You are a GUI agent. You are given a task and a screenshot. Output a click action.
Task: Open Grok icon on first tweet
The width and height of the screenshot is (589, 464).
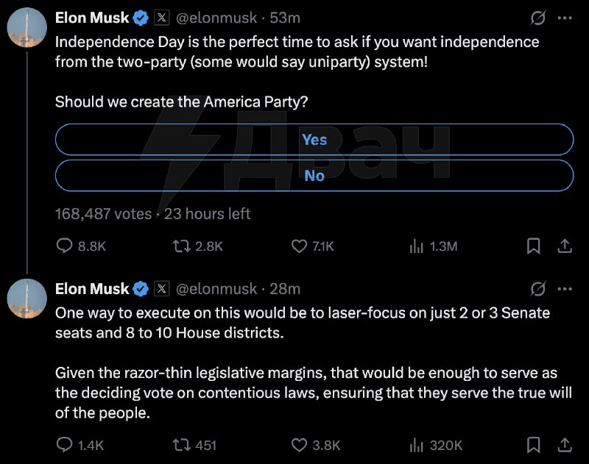point(537,18)
